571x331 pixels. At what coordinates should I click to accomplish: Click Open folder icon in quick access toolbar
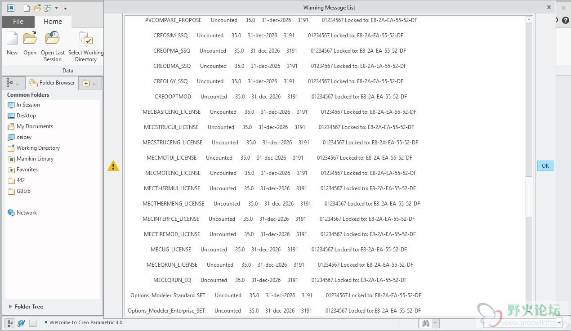[x=37, y=8]
